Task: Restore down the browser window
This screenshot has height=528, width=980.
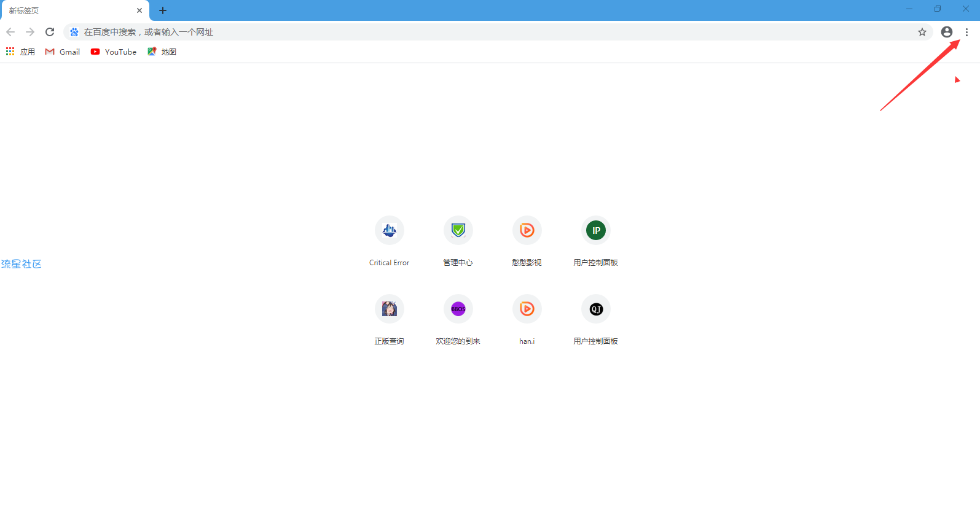Action: point(938,9)
